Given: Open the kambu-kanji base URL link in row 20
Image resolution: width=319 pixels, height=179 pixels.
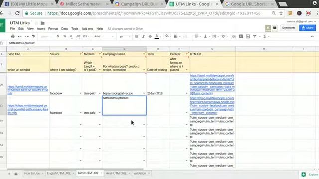Looking at the screenshot, I should pyautogui.click(x=28, y=90).
